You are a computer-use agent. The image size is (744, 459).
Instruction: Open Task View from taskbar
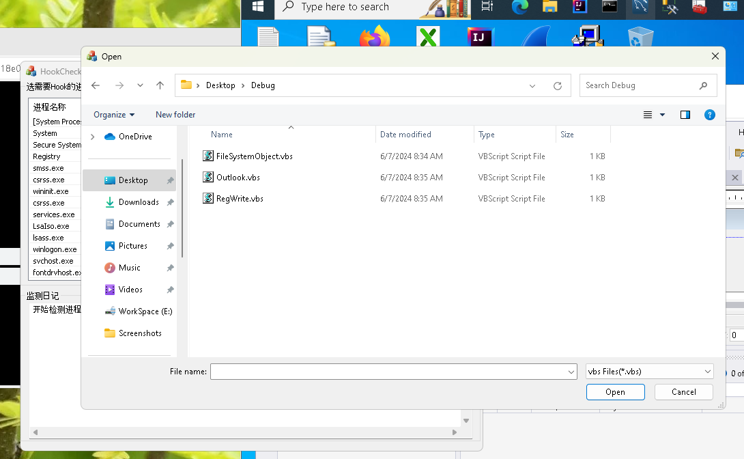pos(487,6)
